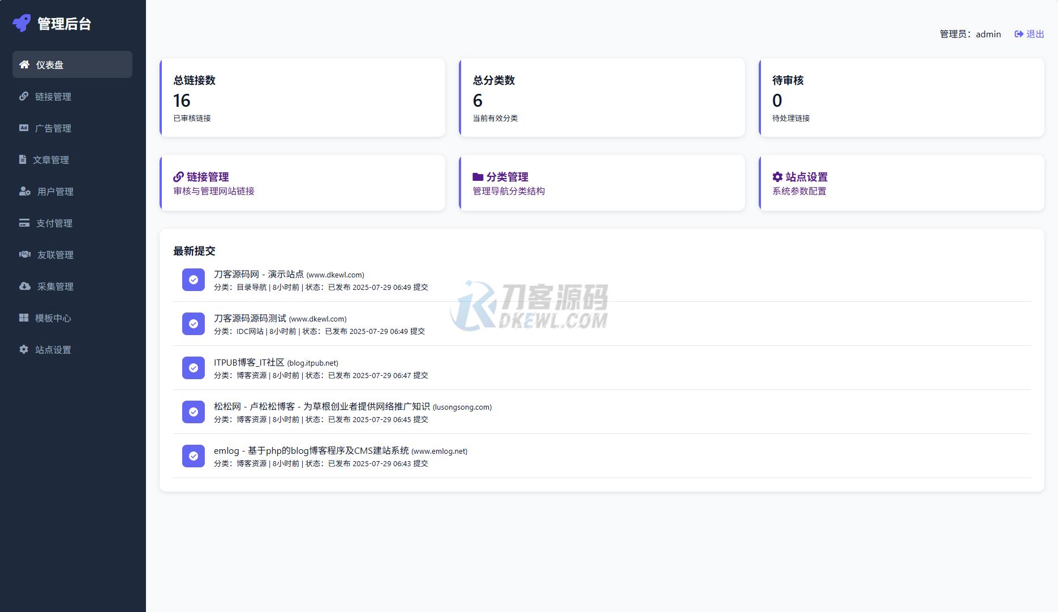Image resolution: width=1058 pixels, height=612 pixels.
Task: Open 站点设置 with the gear icon
Action: point(24,350)
